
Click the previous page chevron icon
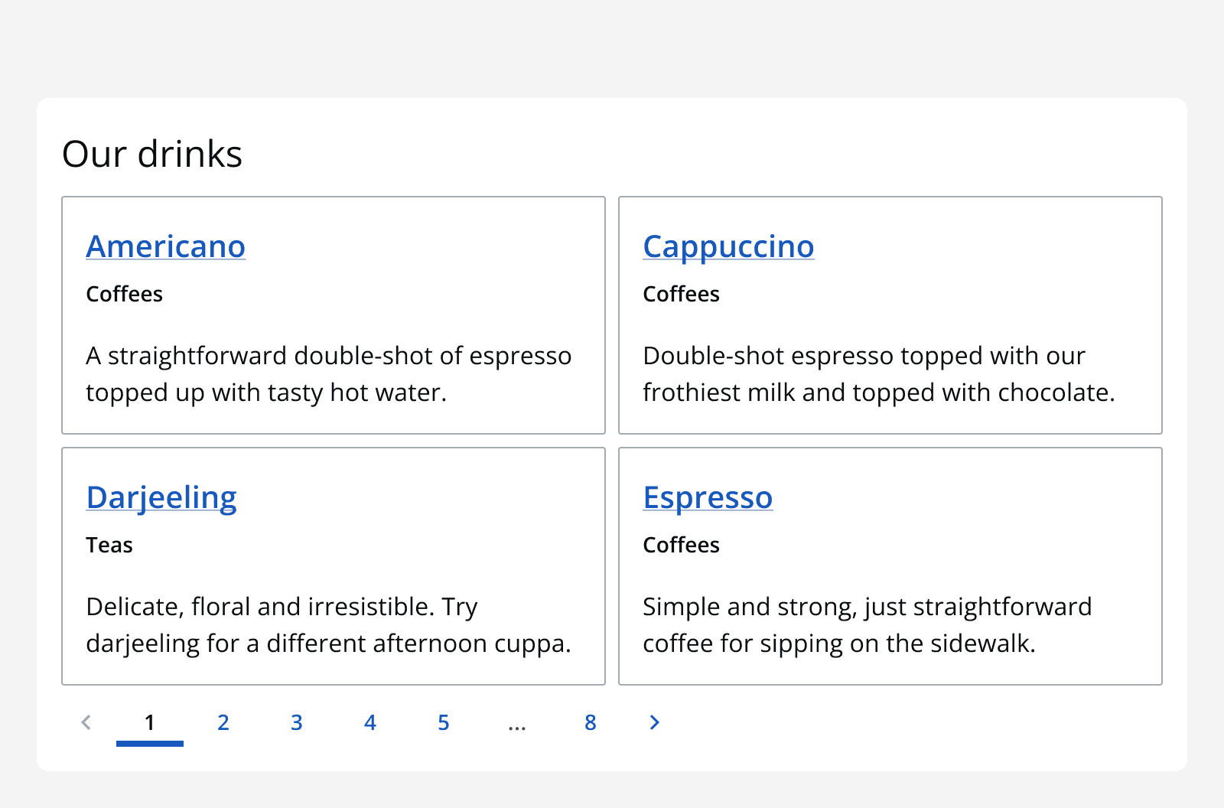[86, 722]
